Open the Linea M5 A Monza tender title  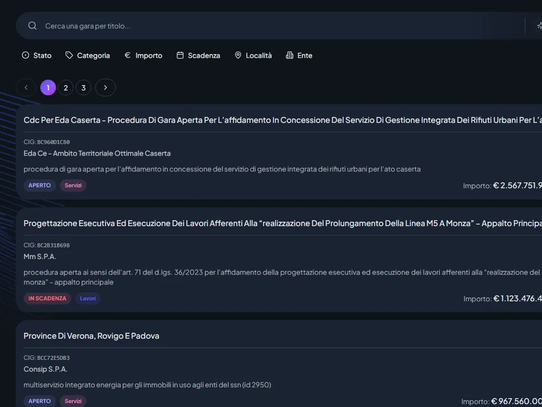(x=283, y=224)
